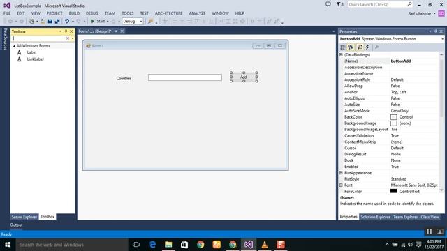The height and width of the screenshot is (251, 447).
Task: Switch to the Class View tab
Action: 430,217
